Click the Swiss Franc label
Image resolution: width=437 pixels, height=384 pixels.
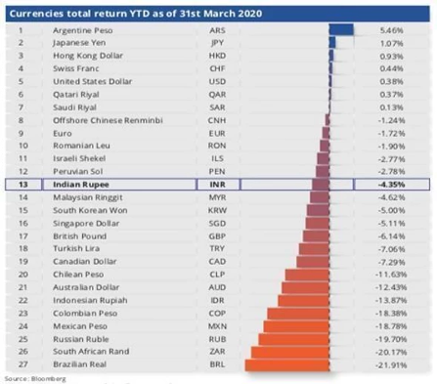(x=76, y=68)
